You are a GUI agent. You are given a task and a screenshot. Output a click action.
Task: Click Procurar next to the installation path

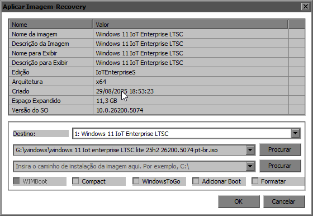click(x=280, y=166)
